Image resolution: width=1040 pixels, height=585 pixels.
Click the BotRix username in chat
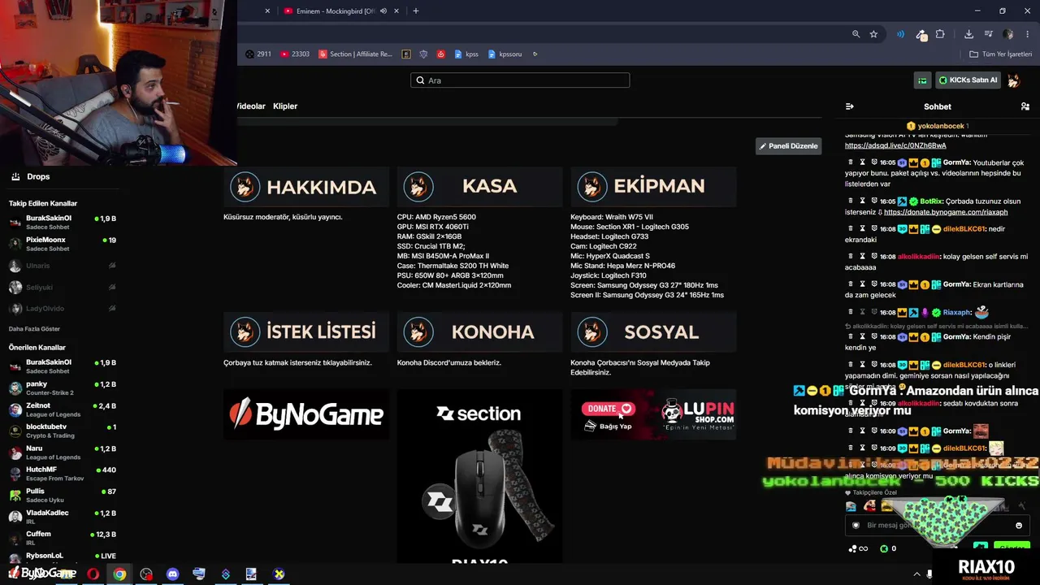pyautogui.click(x=931, y=201)
